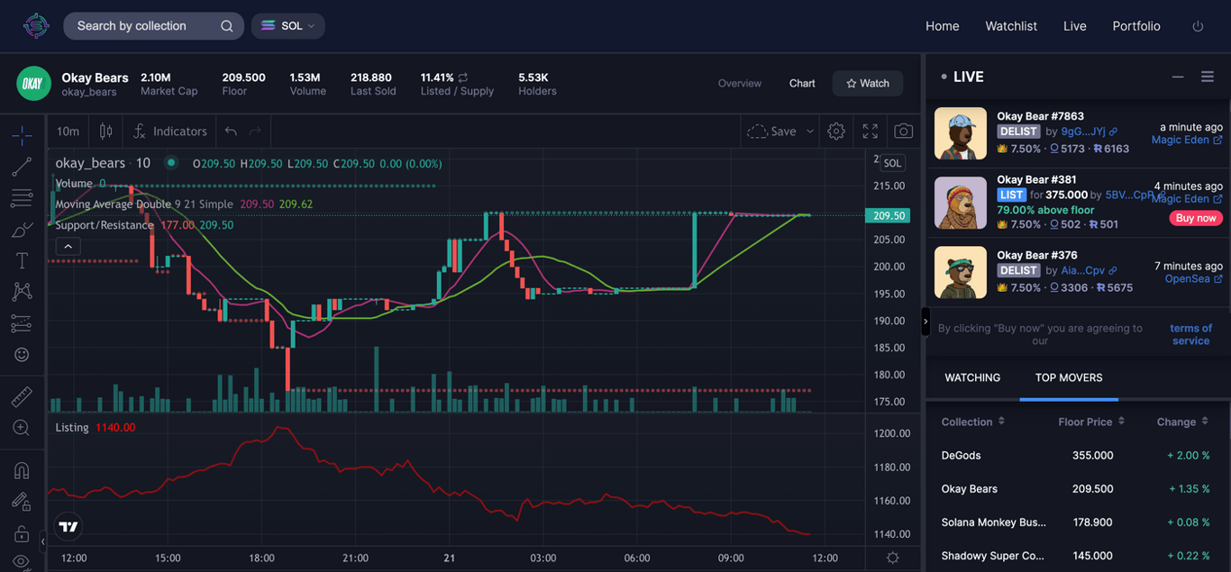Open time axis settings gear

coord(892,558)
